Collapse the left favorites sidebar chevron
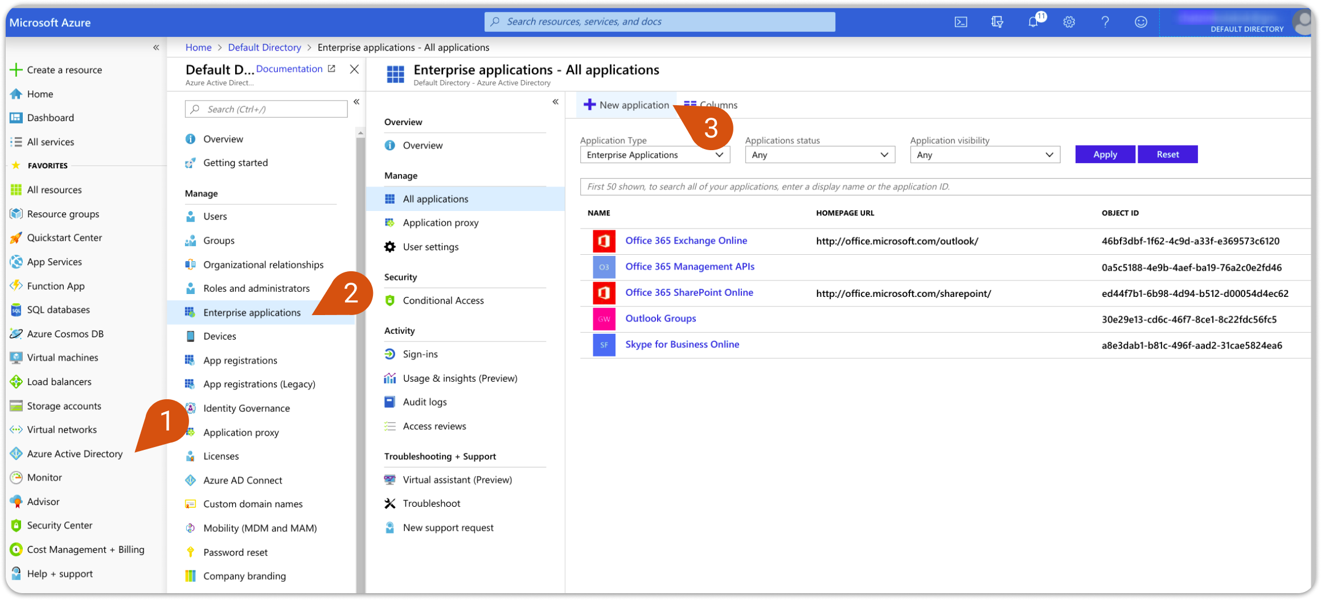Viewport: 1321px width, 600px height. click(156, 48)
